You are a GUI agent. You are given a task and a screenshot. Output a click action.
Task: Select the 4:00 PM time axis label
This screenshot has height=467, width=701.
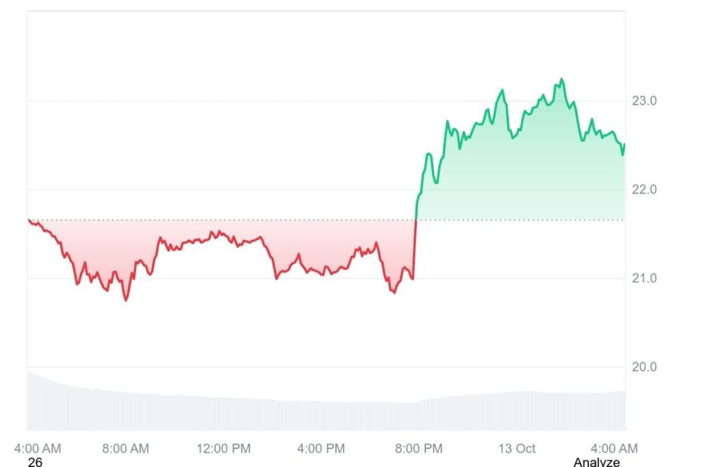321,449
